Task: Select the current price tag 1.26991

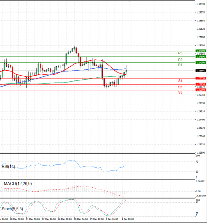Action: [x=200, y=71]
